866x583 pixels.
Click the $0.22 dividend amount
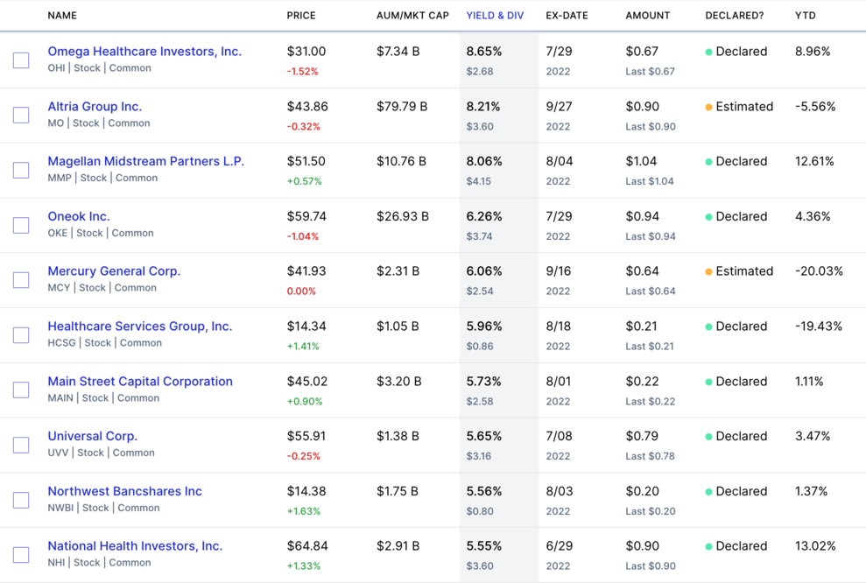643,382
